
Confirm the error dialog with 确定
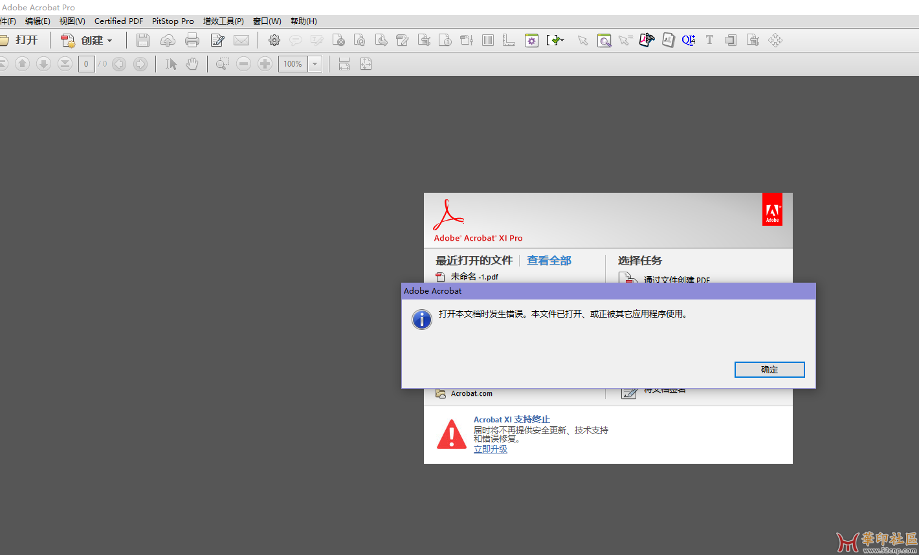coord(770,369)
